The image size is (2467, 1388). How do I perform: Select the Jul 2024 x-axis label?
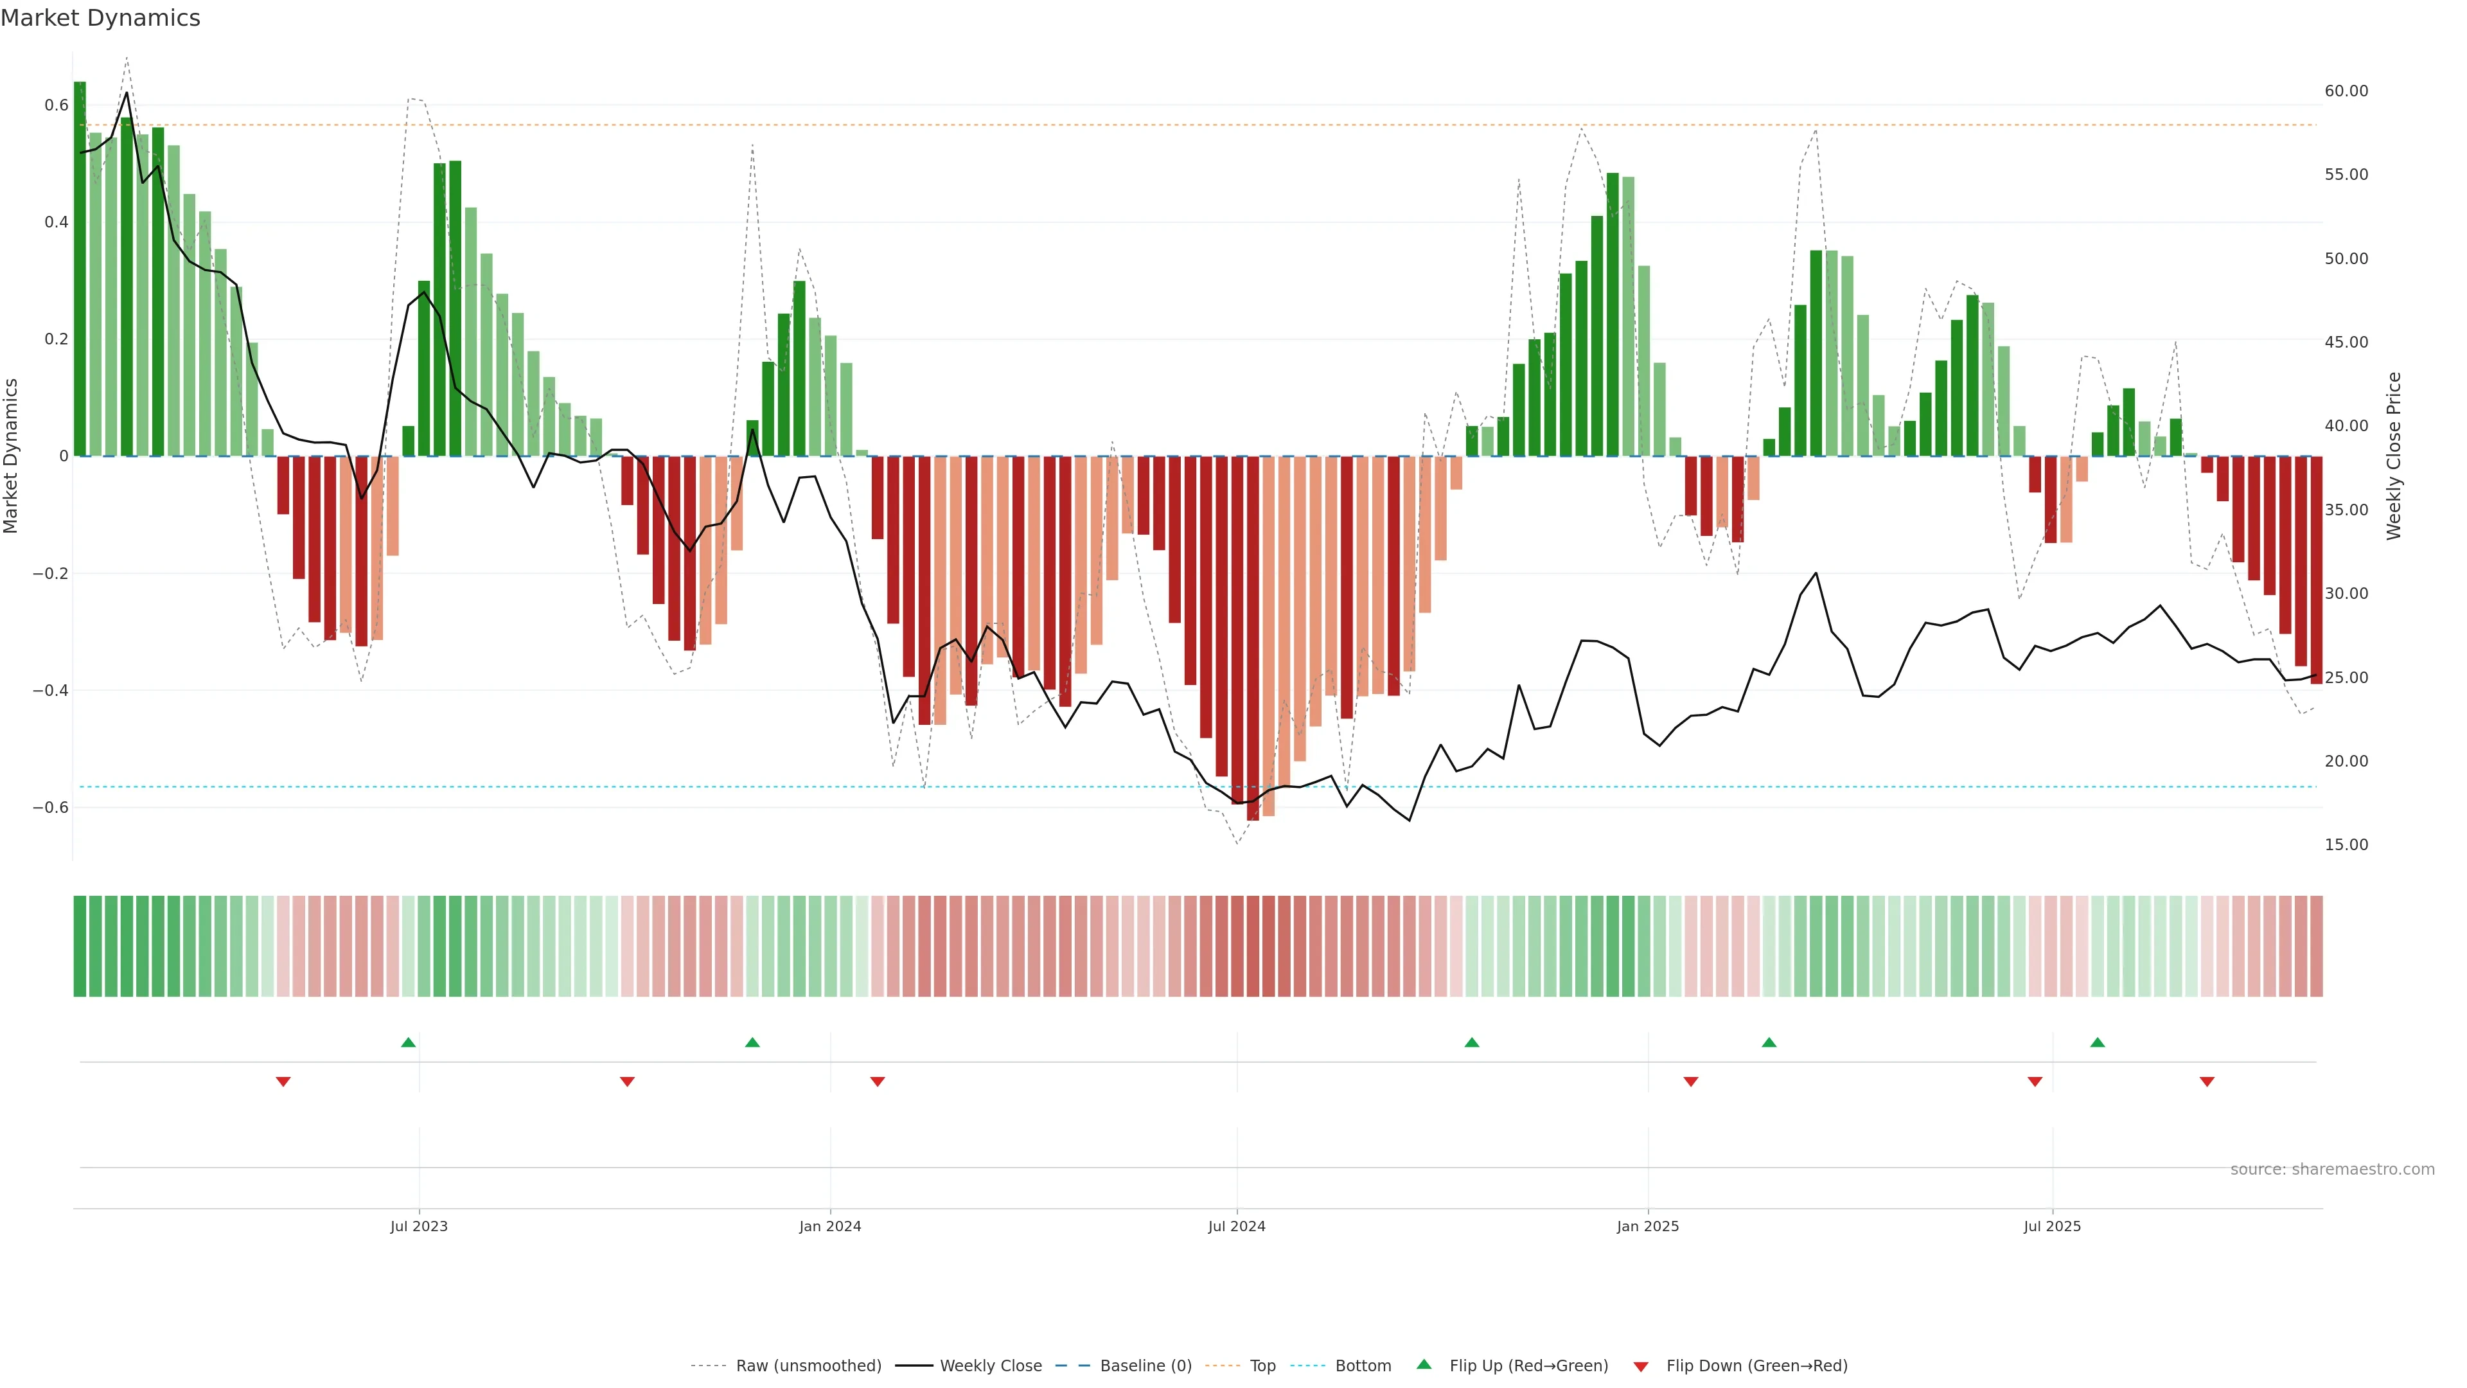1236,1226
